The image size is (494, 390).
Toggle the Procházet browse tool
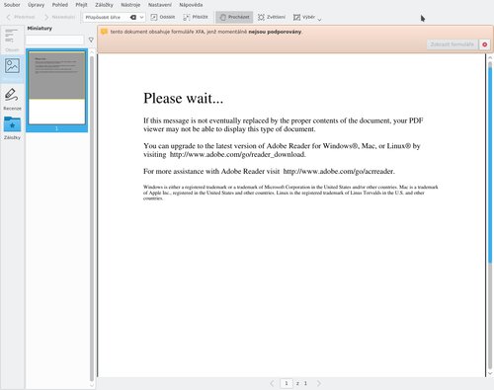234,17
